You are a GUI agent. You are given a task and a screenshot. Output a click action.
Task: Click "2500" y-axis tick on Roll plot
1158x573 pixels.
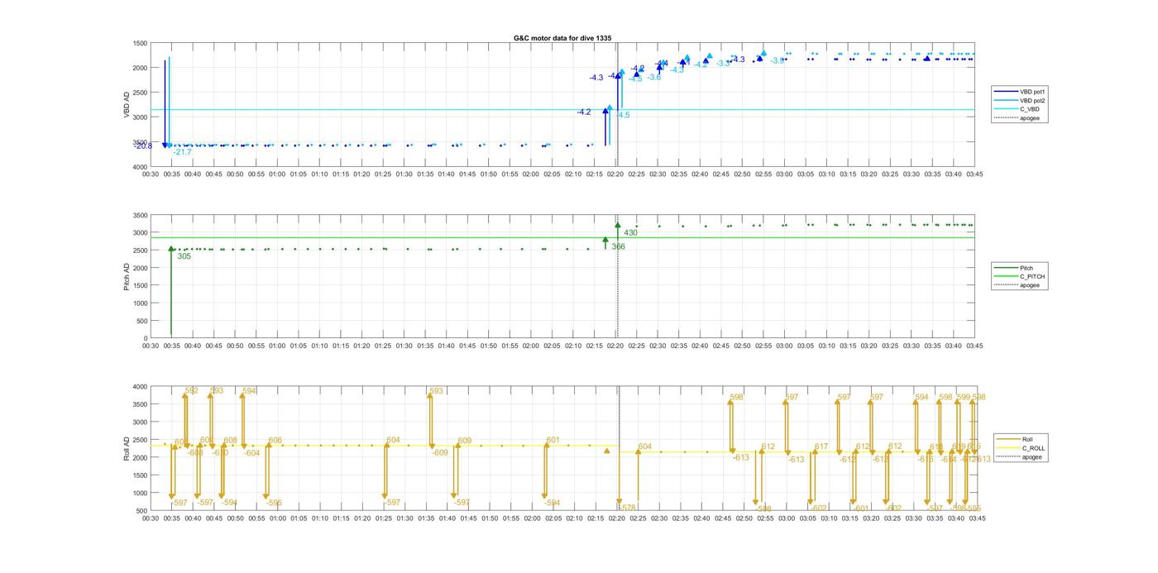click(x=140, y=440)
